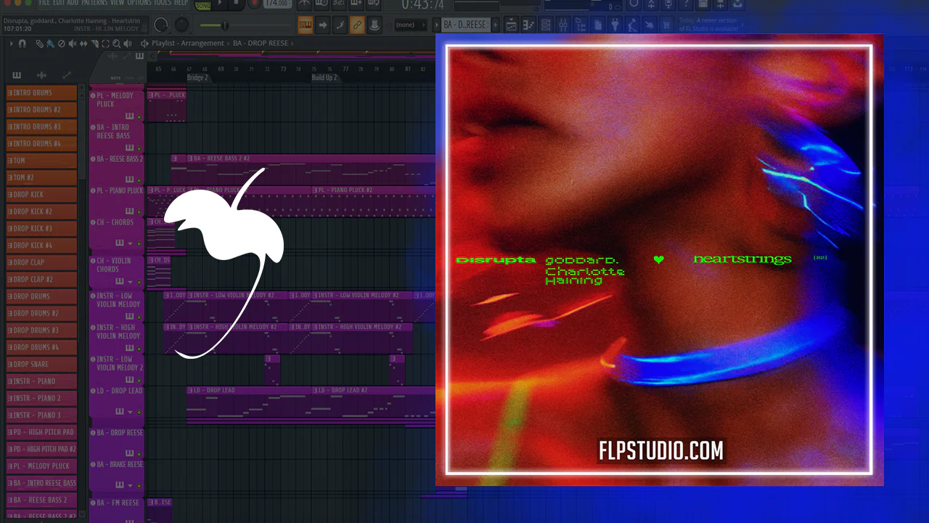Click the tempo 174 display
929x523 pixels.
pos(277,4)
